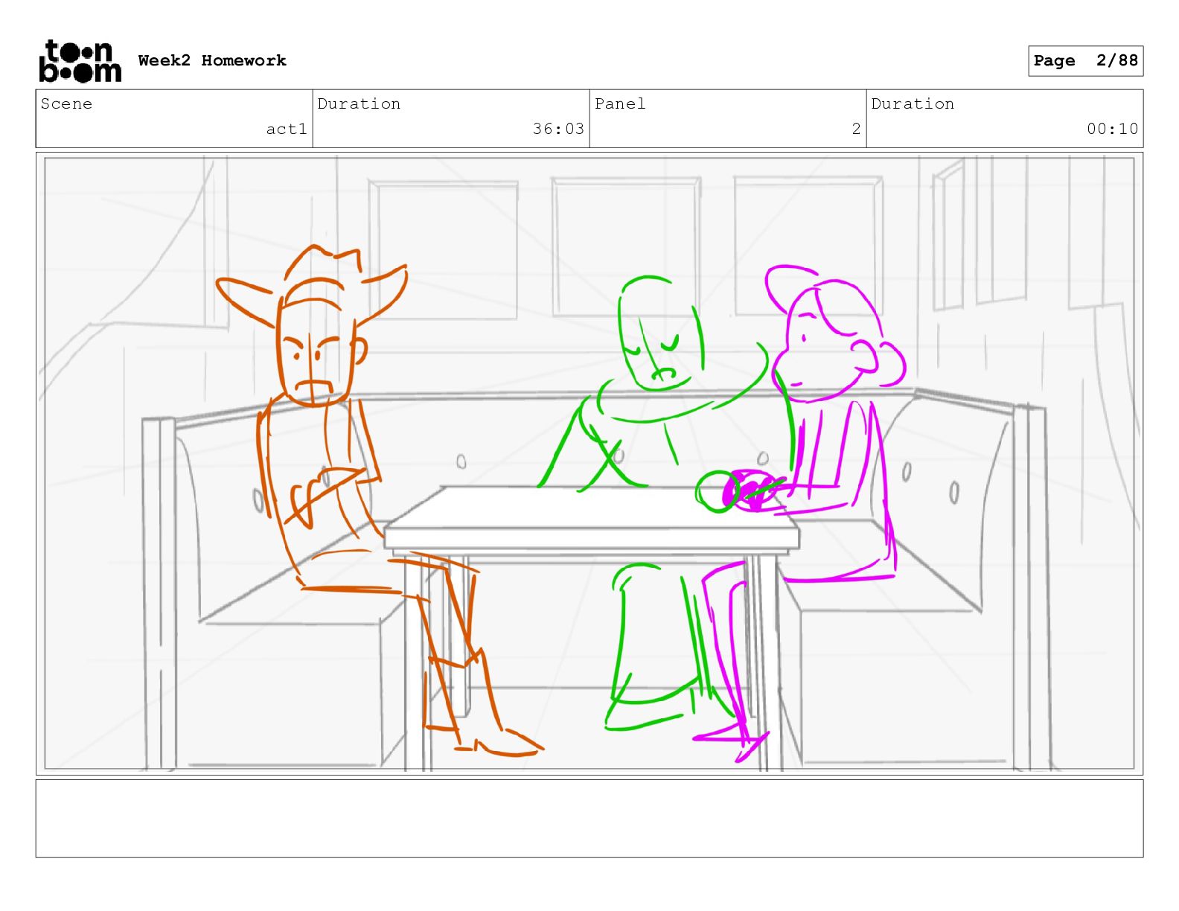Click the panel number '2'

[856, 129]
